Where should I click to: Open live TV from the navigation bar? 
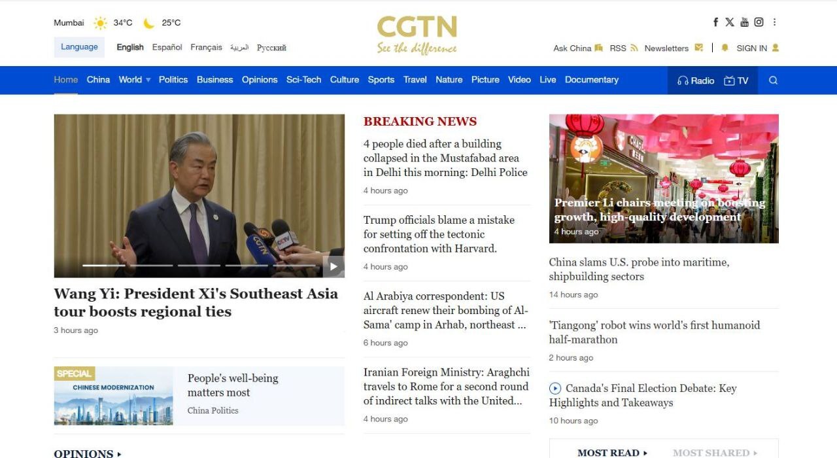point(736,80)
